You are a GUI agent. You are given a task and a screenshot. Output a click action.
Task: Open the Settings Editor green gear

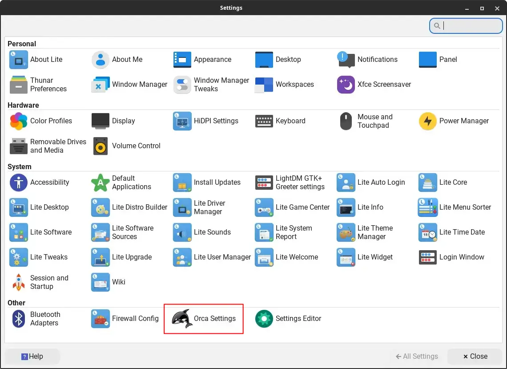coord(264,319)
